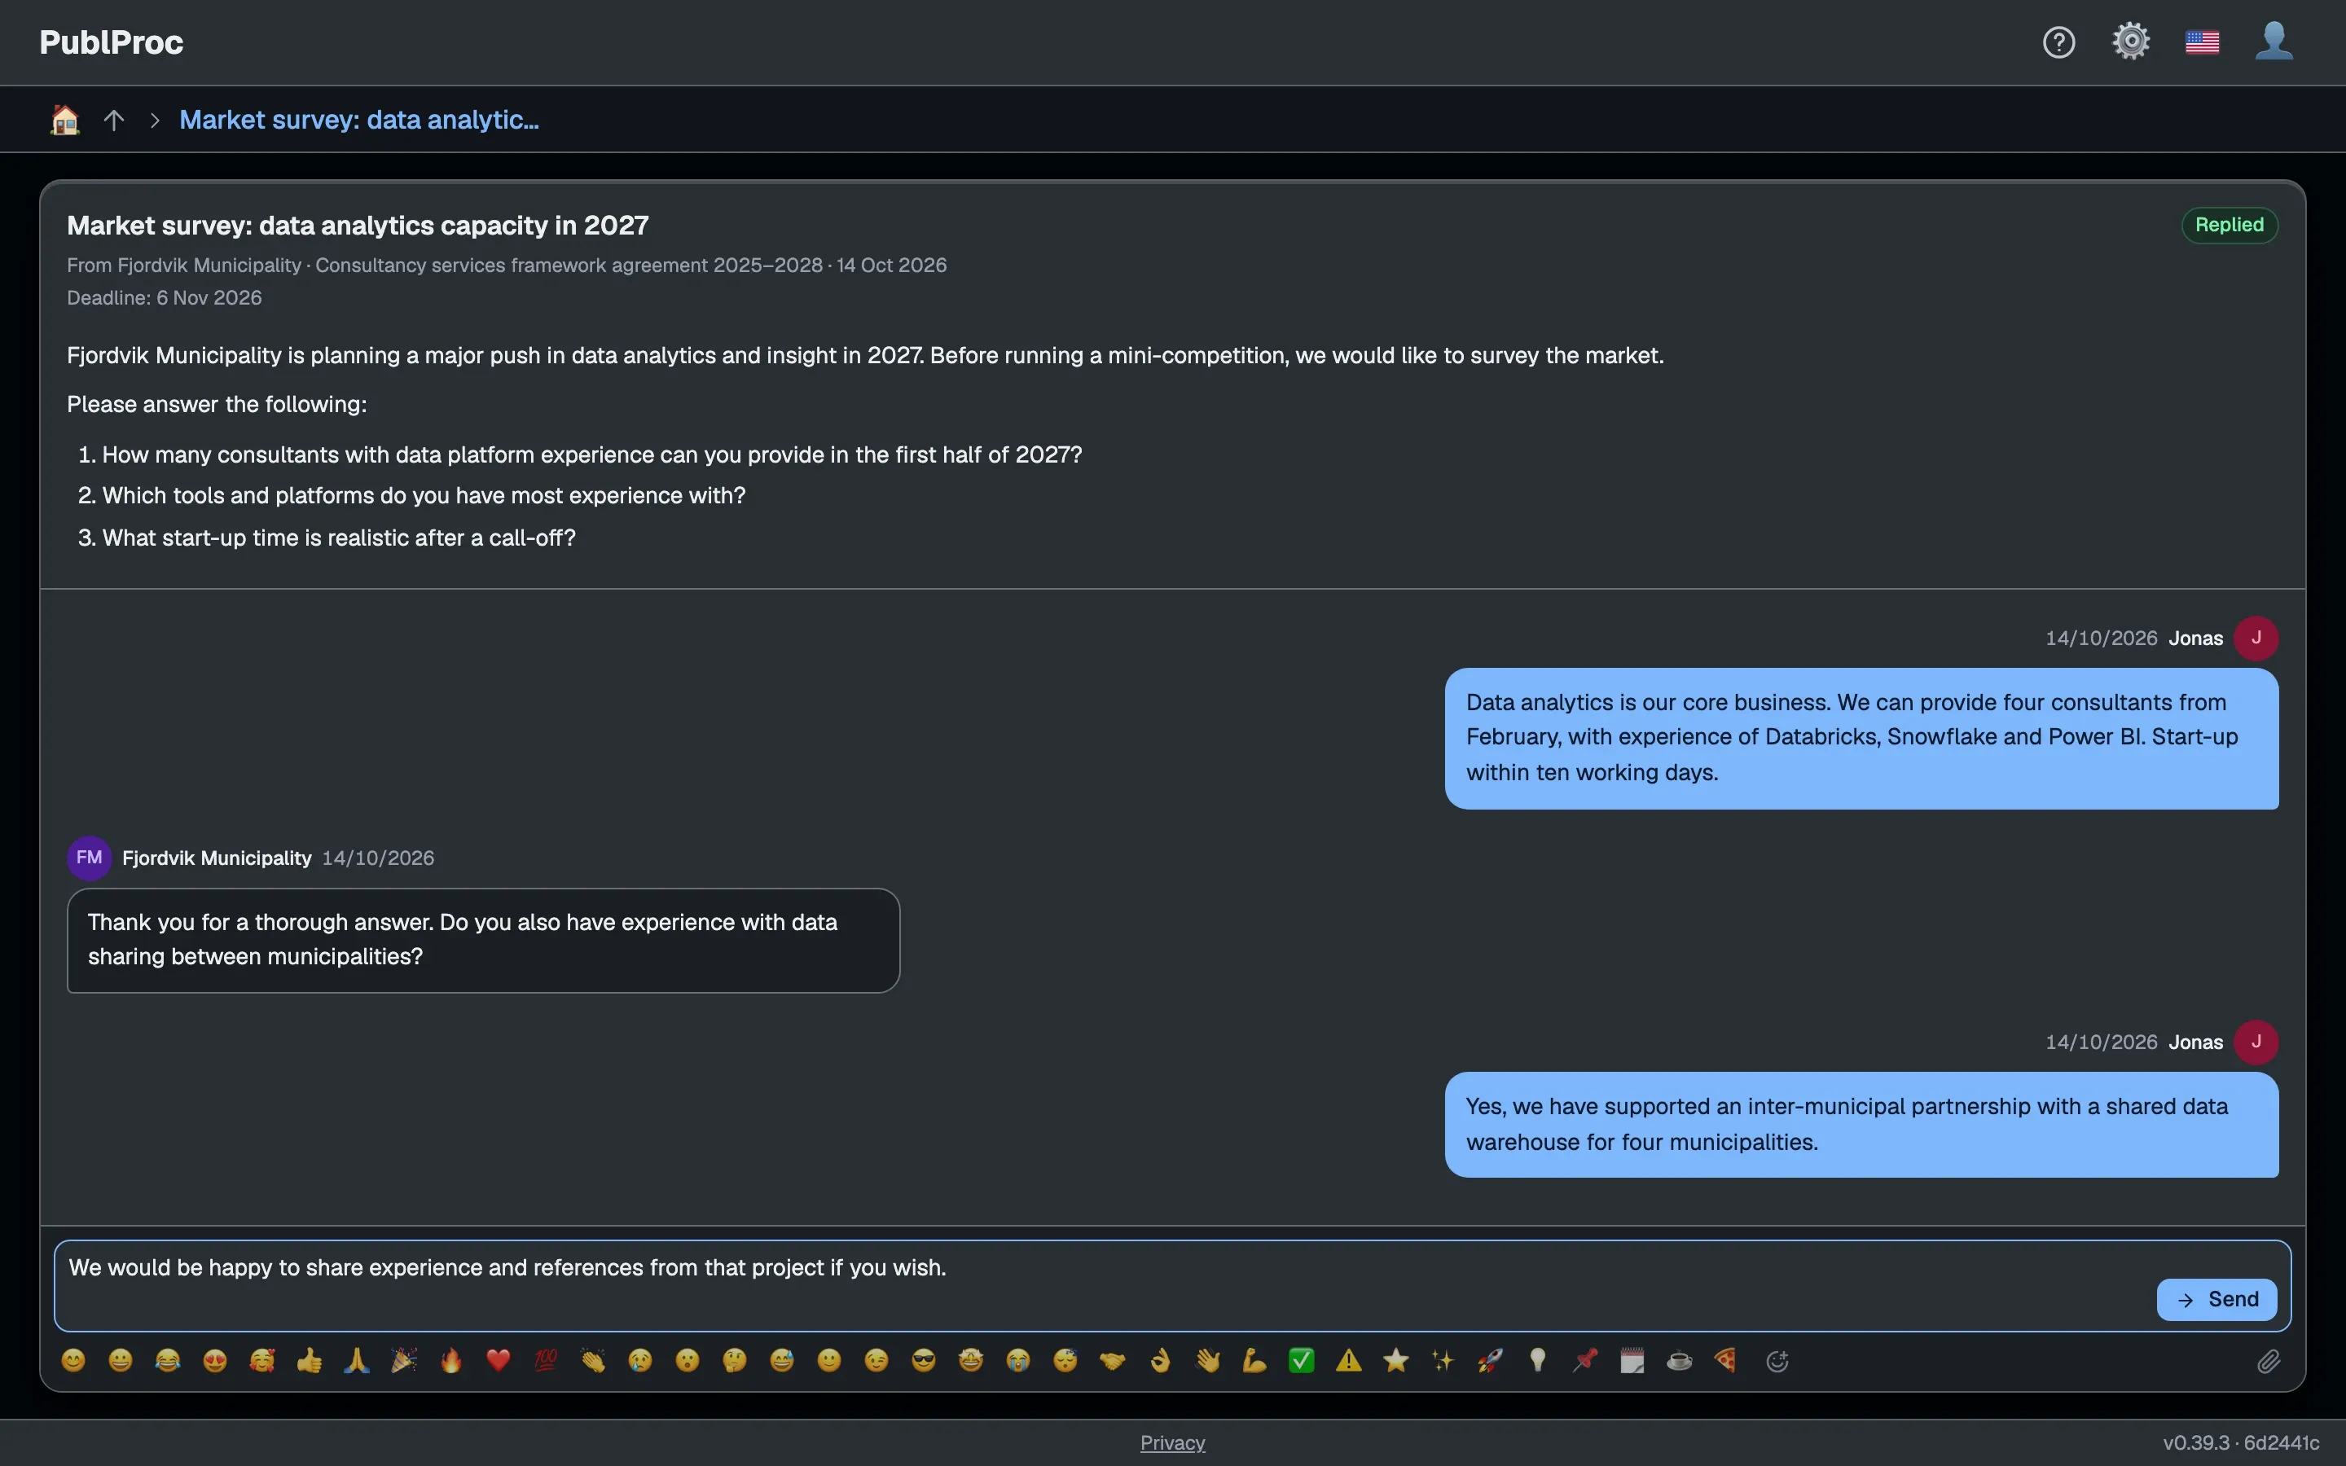Change language with the US flag icon
The height and width of the screenshot is (1466, 2346).
(2203, 42)
